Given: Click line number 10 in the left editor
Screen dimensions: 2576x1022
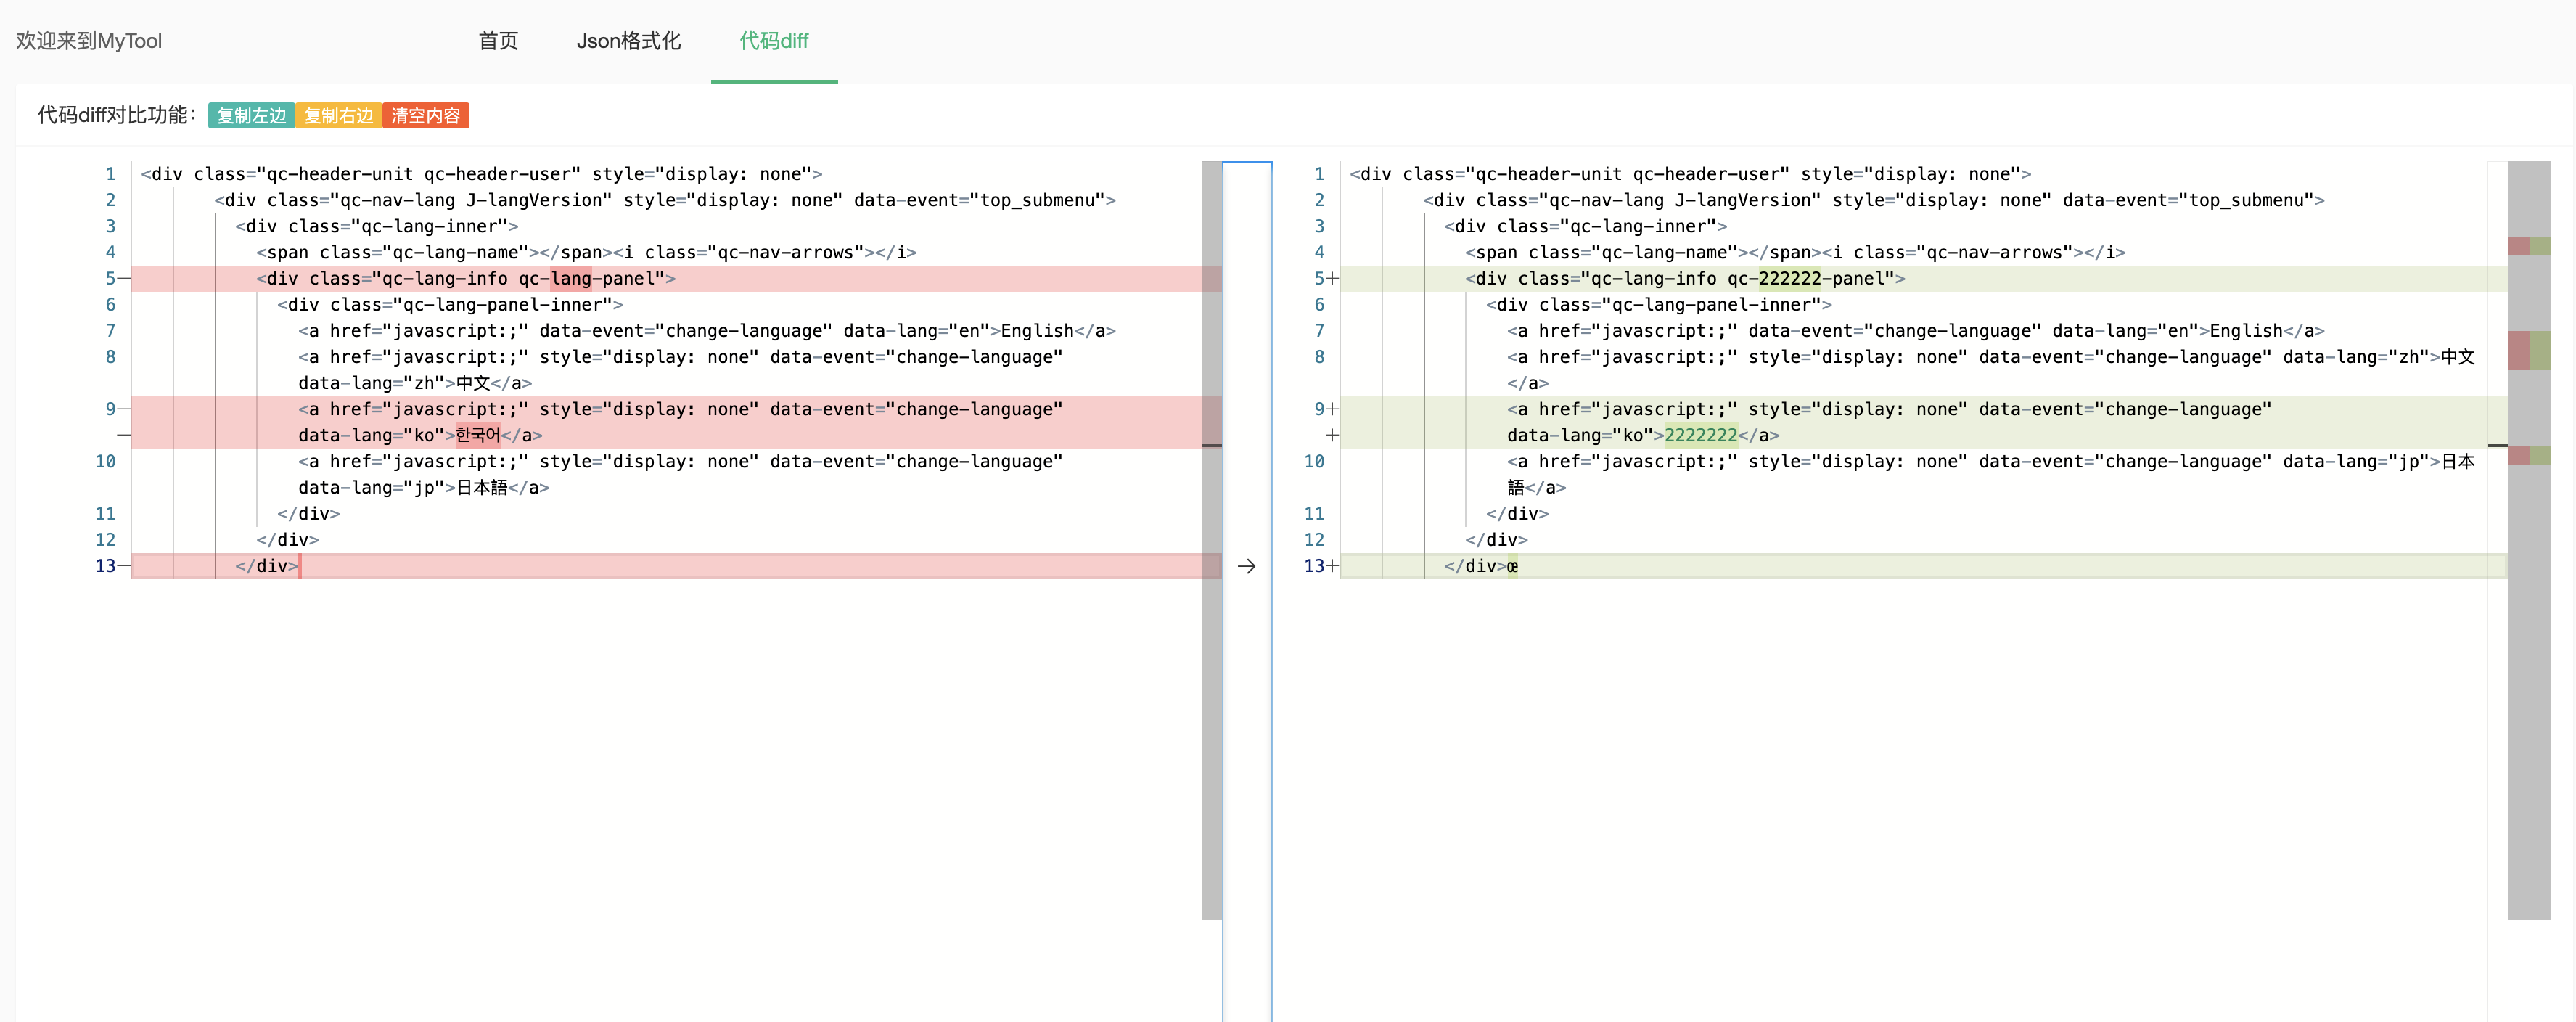Looking at the screenshot, I should pyautogui.click(x=105, y=461).
